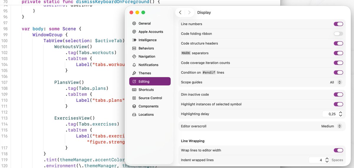Click .tint(themeManager.accentColor line in editor

click(x=84, y=160)
